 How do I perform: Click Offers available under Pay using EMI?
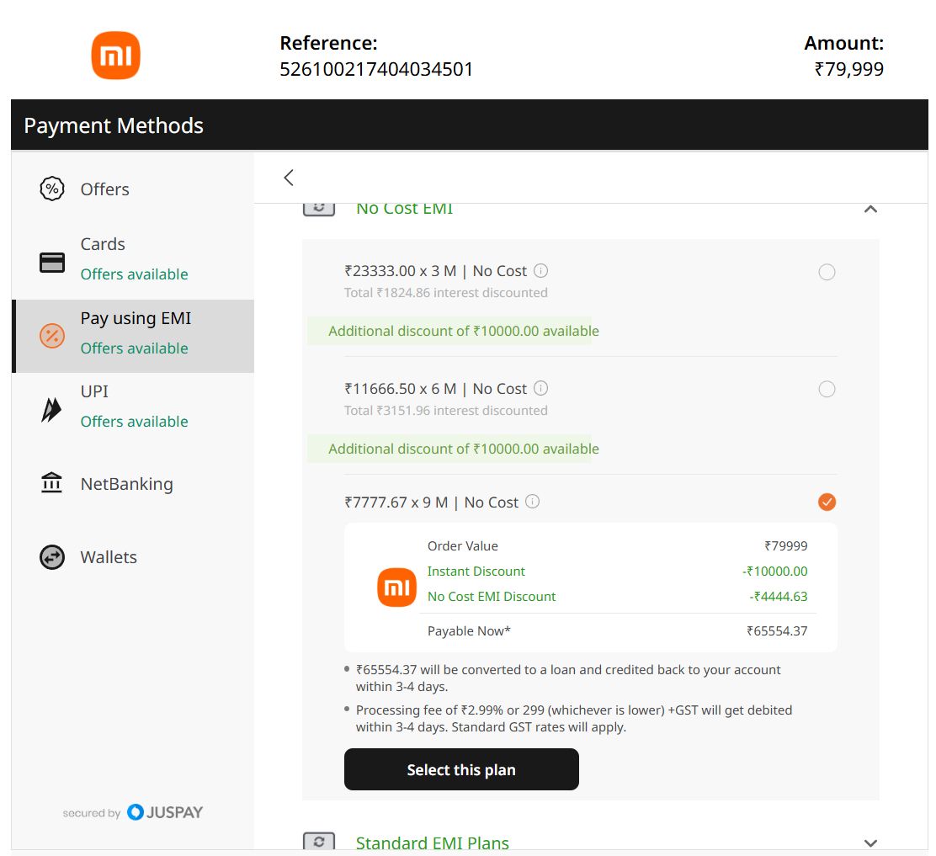135,348
